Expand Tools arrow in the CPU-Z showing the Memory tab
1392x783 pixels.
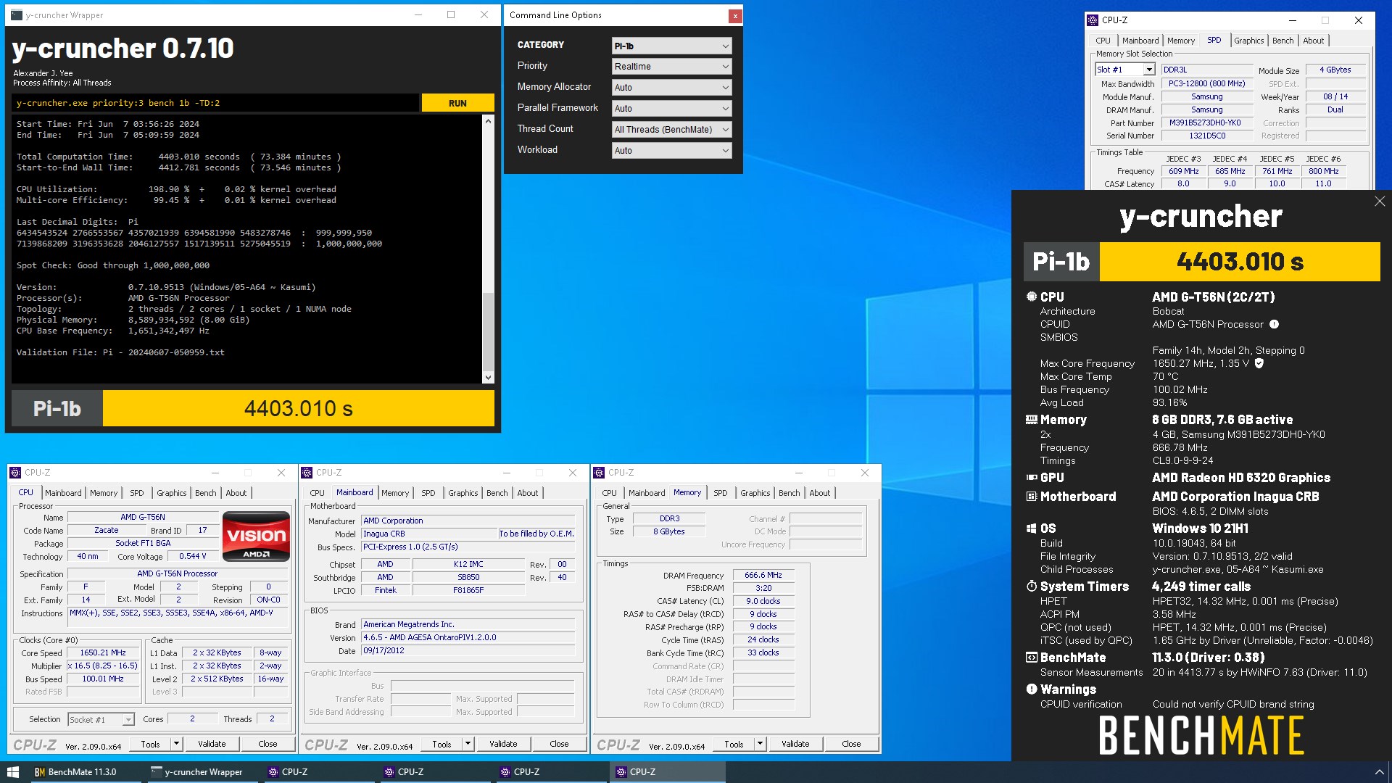point(760,744)
